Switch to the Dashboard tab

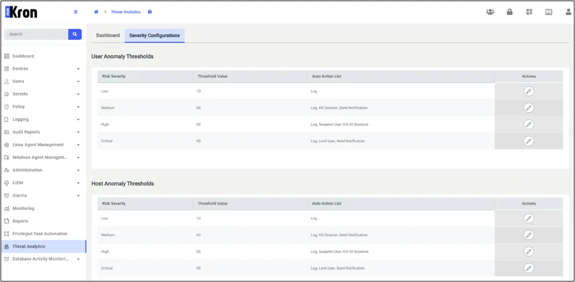tap(108, 36)
